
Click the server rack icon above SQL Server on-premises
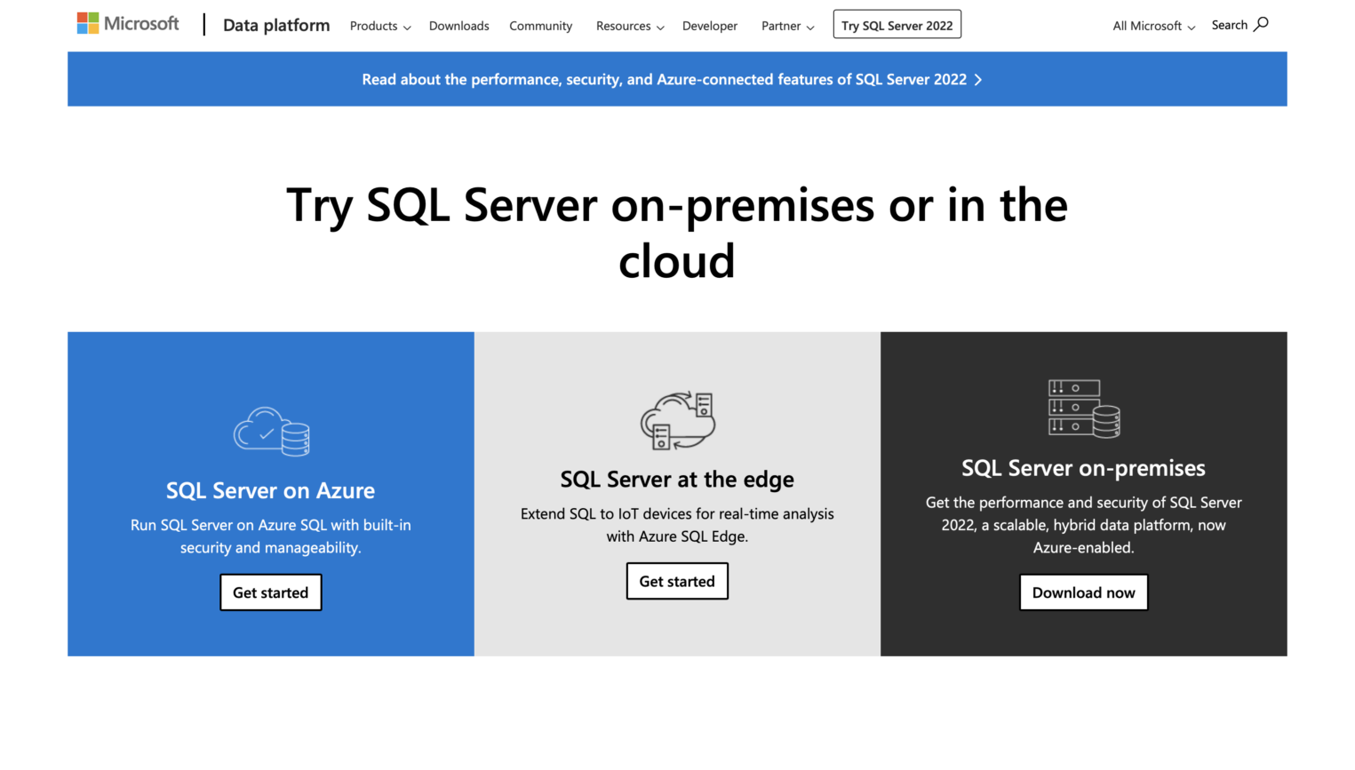[1083, 409]
